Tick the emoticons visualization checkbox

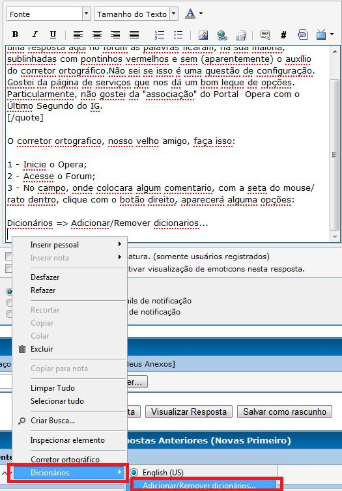click(8, 269)
